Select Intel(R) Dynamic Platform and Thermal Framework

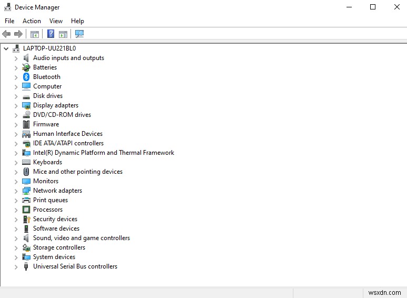coord(104,153)
